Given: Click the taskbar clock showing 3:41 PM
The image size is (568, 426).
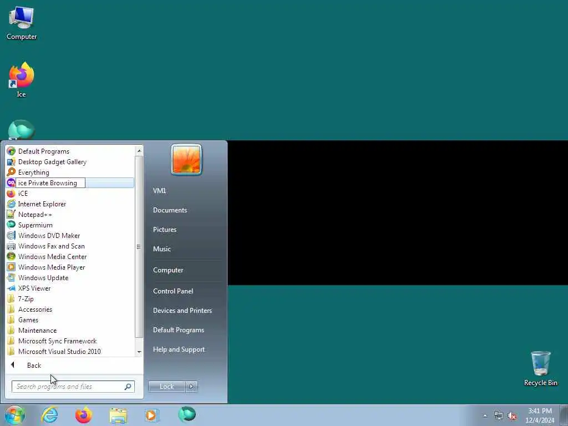Looking at the screenshot, I should (540, 415).
